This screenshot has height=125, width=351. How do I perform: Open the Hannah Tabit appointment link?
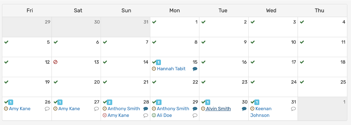pyautogui.click(x=171, y=69)
